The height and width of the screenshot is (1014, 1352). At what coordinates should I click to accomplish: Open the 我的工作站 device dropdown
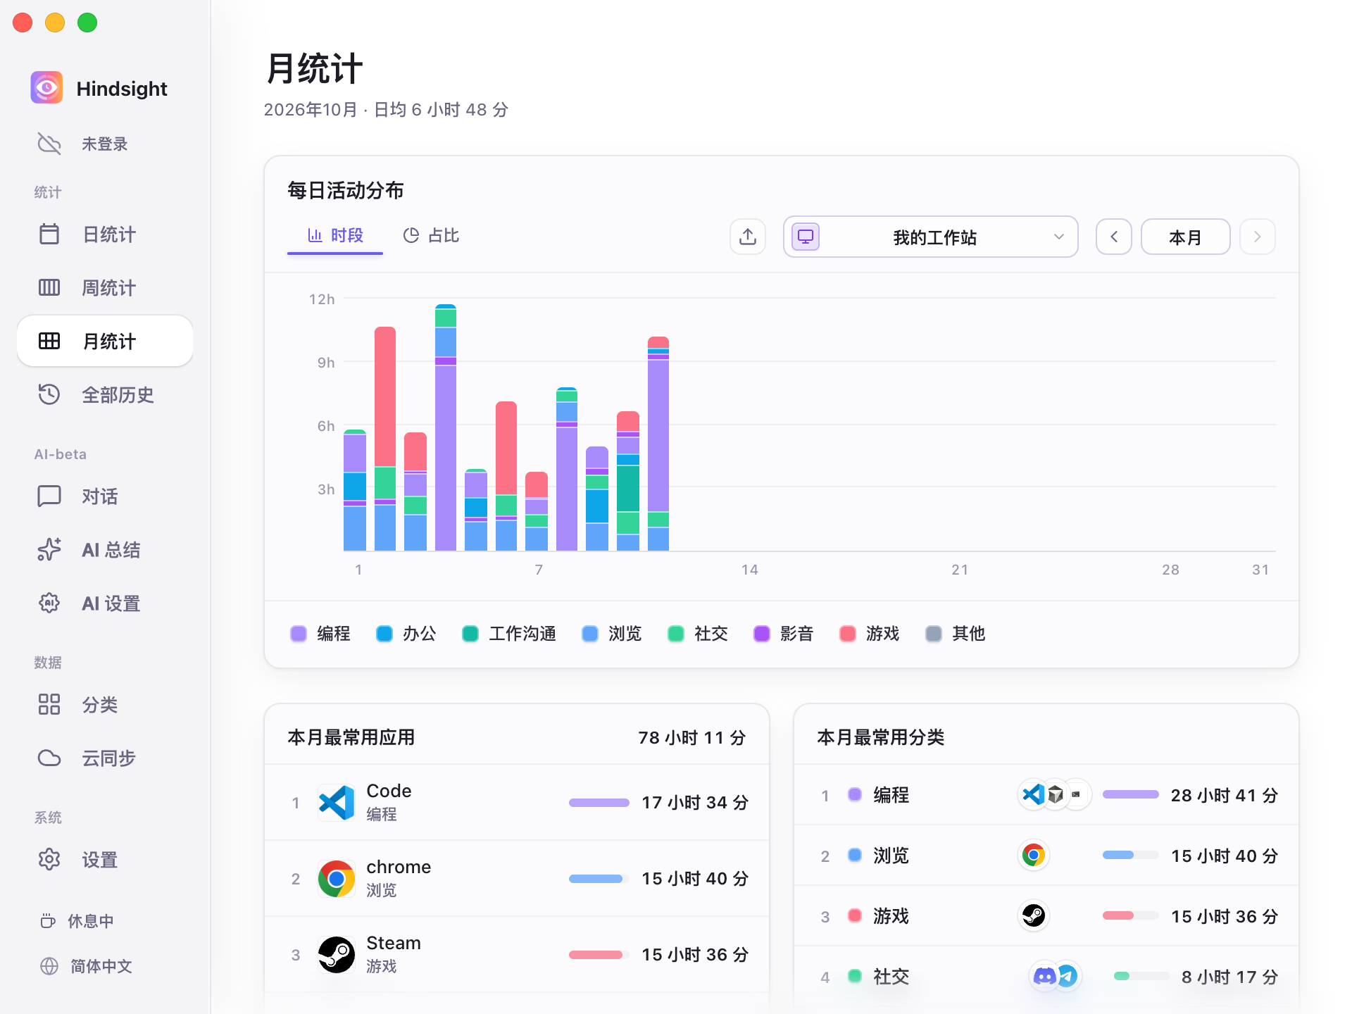(931, 237)
